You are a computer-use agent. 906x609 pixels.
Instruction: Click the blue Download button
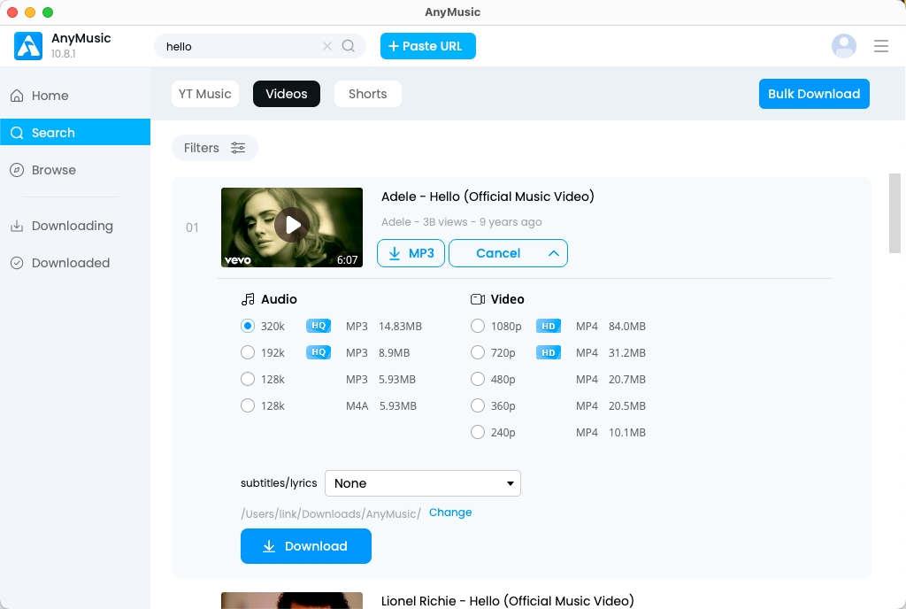[x=305, y=546]
